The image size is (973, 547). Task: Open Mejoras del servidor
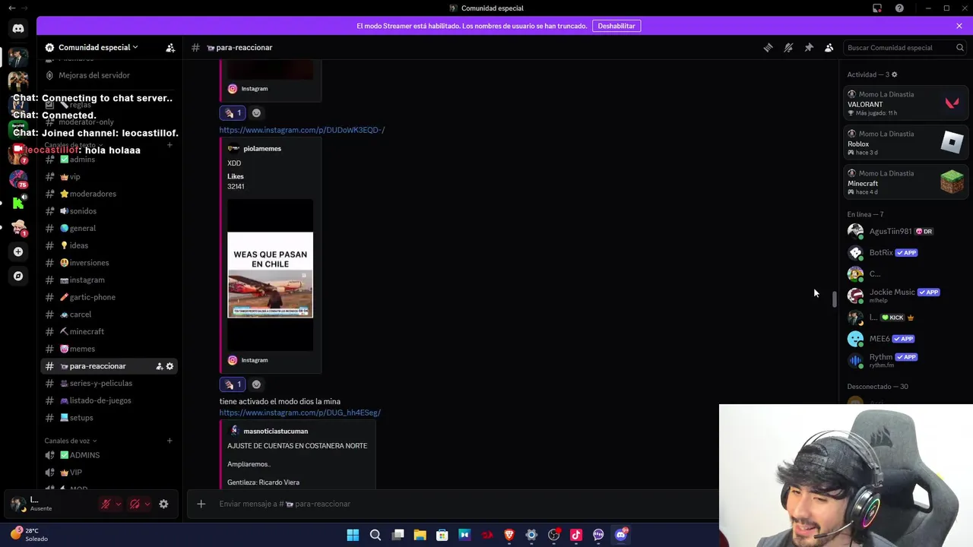94,75
